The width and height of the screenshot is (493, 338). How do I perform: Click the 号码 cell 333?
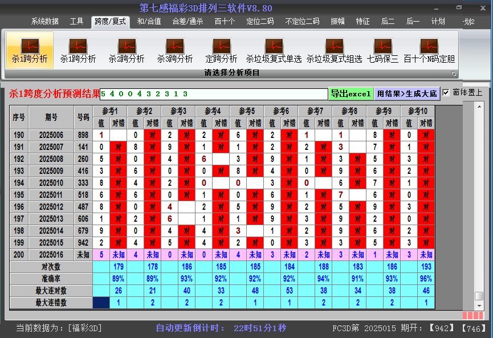point(83,183)
